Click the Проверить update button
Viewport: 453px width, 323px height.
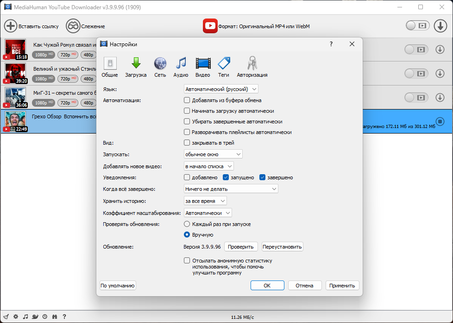tap(241, 246)
